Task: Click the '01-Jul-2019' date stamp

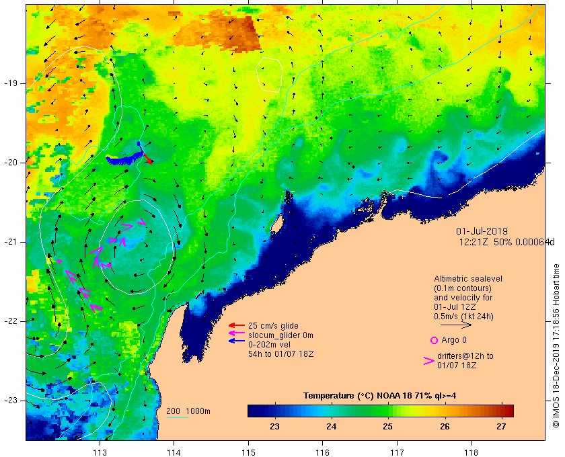Action: click(482, 231)
